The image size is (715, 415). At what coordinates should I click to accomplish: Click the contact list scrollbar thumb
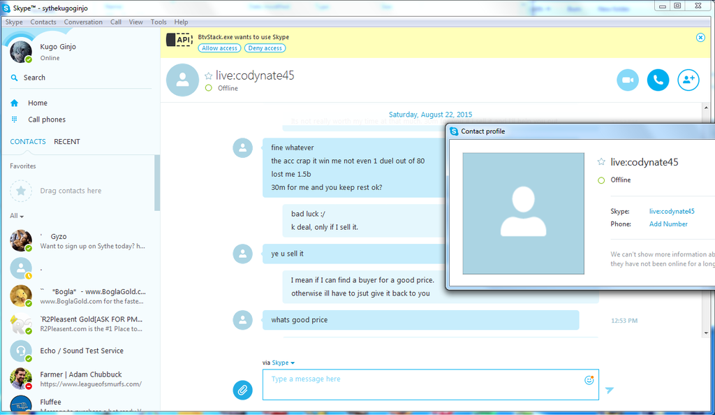click(157, 183)
